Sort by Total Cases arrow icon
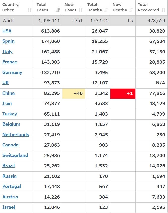Screen dimensions: 168x213 (x=58, y=10)
